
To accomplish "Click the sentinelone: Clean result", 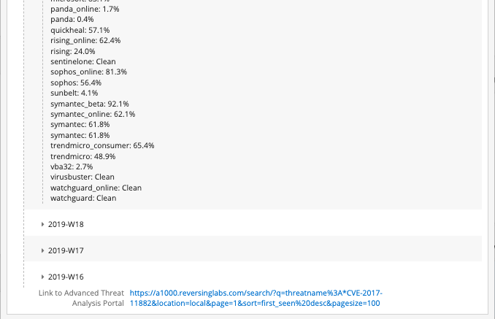I will (x=83, y=62).
